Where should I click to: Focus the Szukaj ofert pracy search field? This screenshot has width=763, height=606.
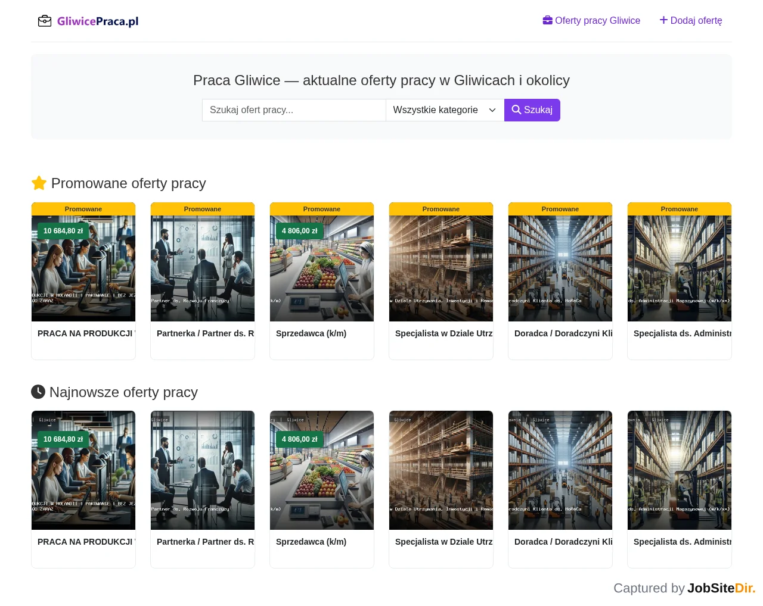(294, 110)
